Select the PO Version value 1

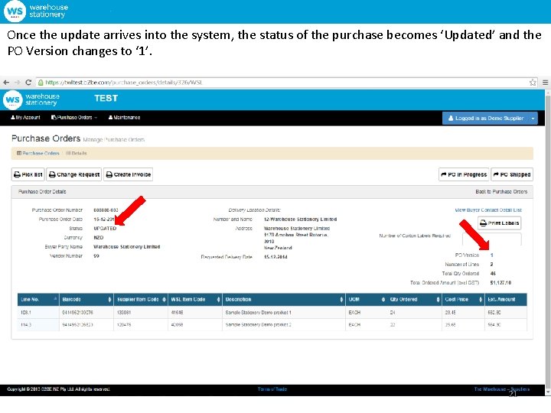click(x=491, y=255)
